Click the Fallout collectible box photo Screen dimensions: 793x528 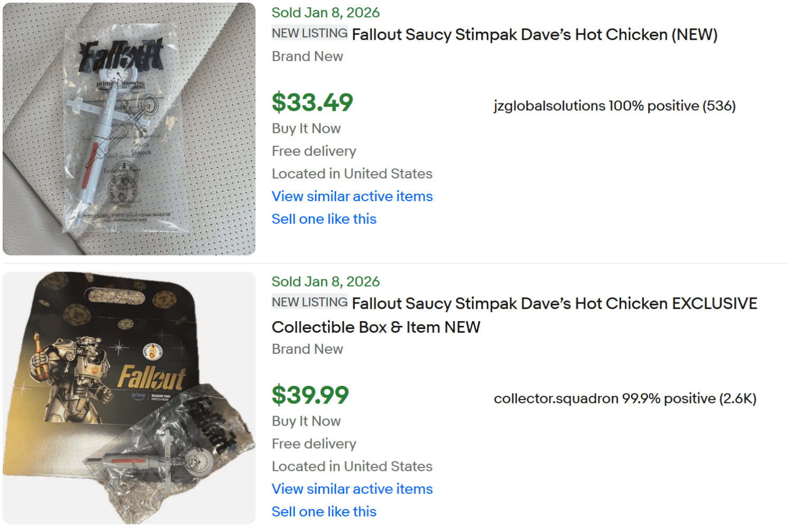pos(128,398)
